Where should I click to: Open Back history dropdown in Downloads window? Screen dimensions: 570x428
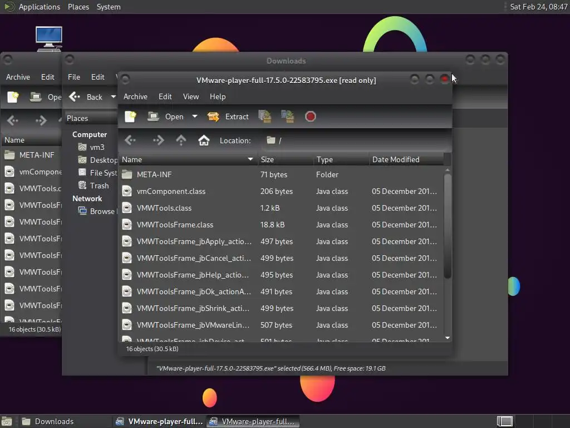114,97
